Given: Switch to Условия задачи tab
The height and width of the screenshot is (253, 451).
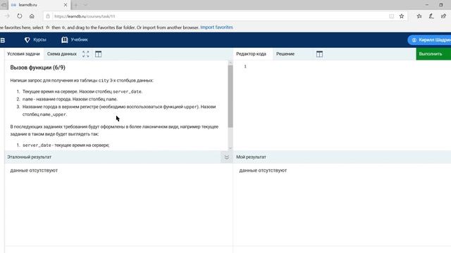Looking at the screenshot, I should (23, 54).
